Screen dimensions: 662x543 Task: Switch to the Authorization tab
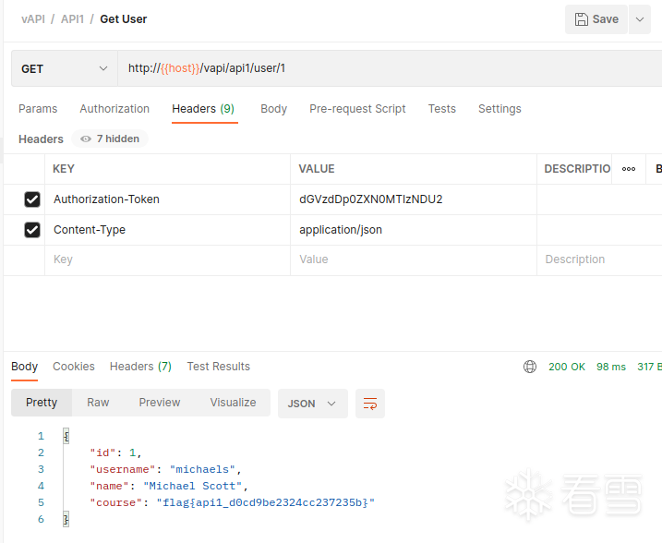(x=114, y=109)
